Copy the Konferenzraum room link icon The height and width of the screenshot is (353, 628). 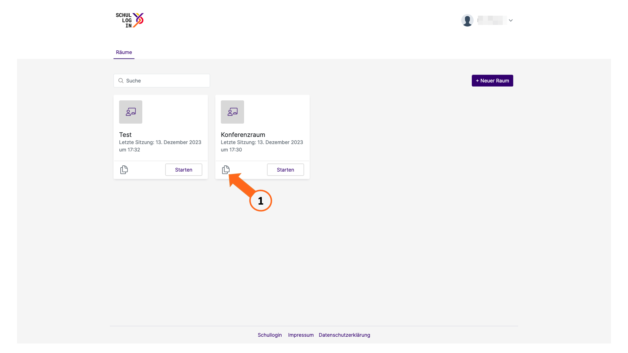coord(226,170)
